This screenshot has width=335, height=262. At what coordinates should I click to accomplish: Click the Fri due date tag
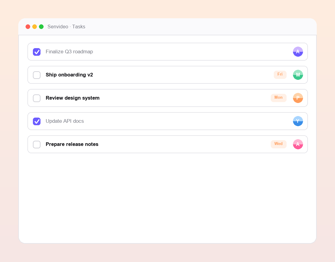click(280, 75)
